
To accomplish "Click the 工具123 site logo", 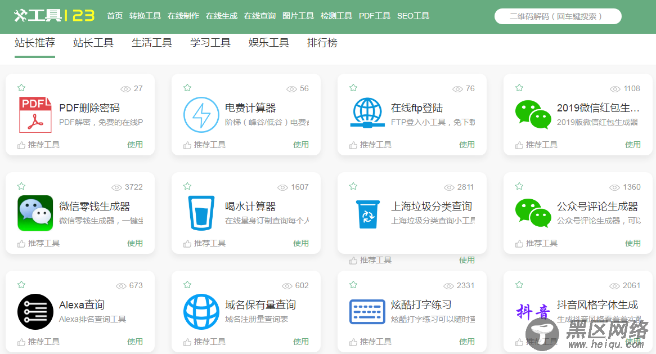I will [x=54, y=16].
